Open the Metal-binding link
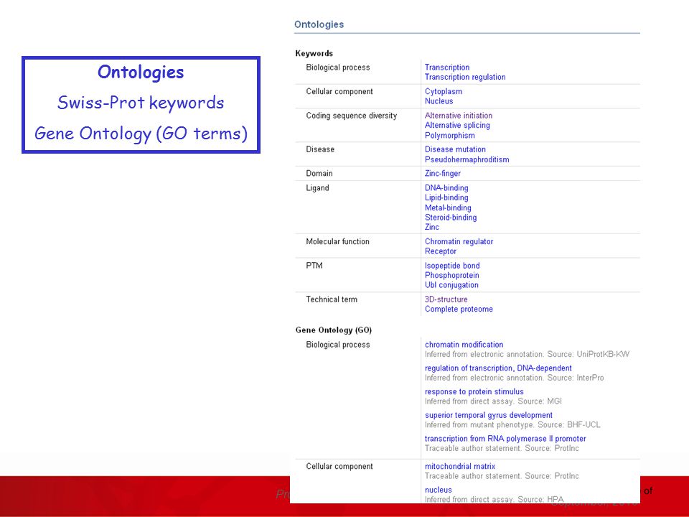The width and height of the screenshot is (689, 517). tap(448, 208)
